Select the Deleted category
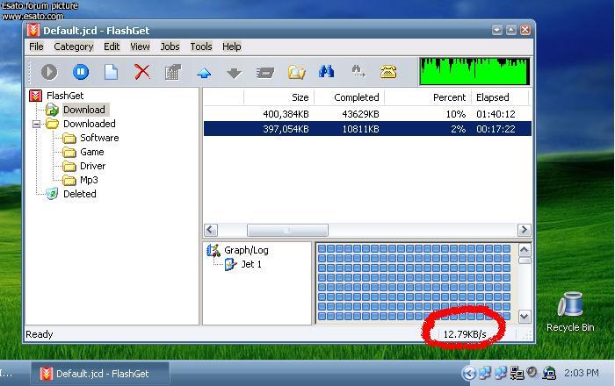The image size is (615, 386). (80, 194)
